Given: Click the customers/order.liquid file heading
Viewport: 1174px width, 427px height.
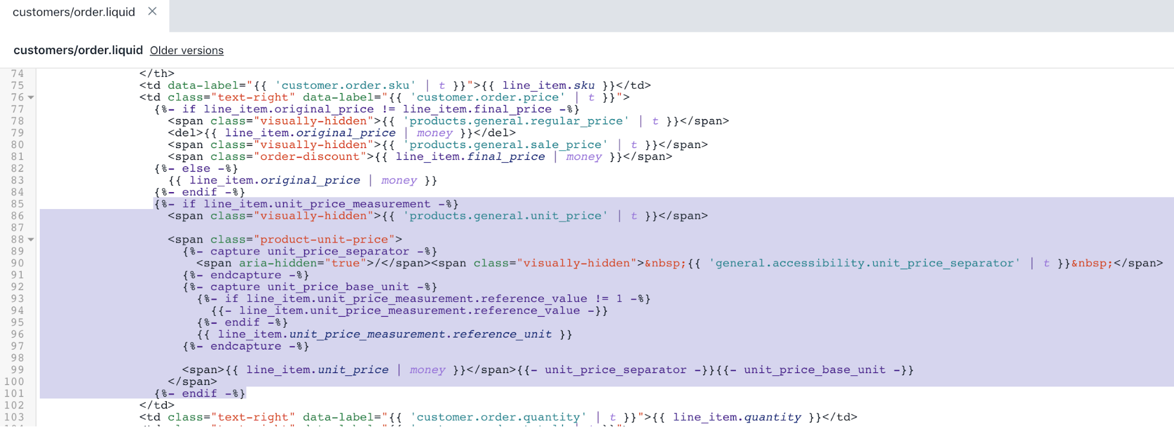Looking at the screenshot, I should click(x=78, y=50).
